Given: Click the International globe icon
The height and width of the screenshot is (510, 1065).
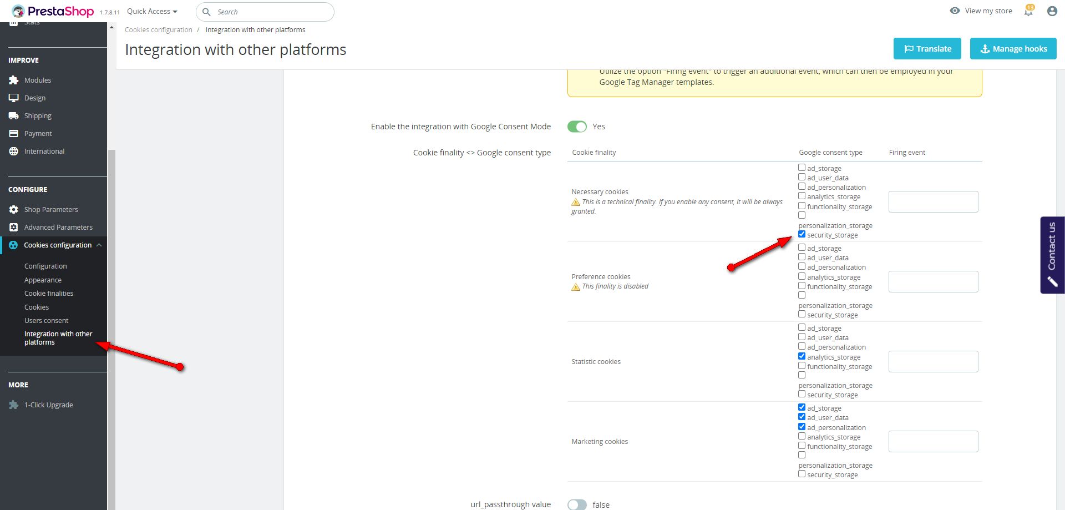Looking at the screenshot, I should point(14,152).
